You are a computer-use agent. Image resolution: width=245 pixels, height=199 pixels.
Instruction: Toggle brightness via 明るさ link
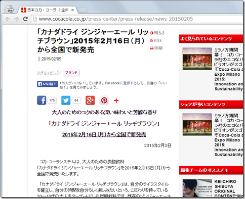point(157,33)
